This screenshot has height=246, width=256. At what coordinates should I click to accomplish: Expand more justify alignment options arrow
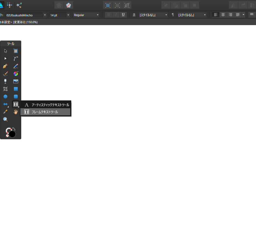tap(243, 15)
